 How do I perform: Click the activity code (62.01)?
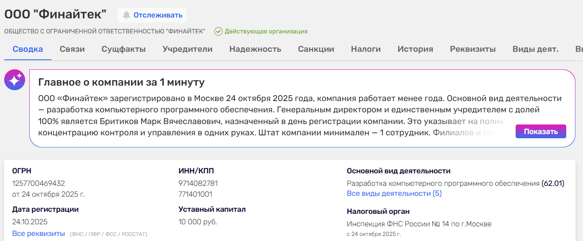coord(553,183)
